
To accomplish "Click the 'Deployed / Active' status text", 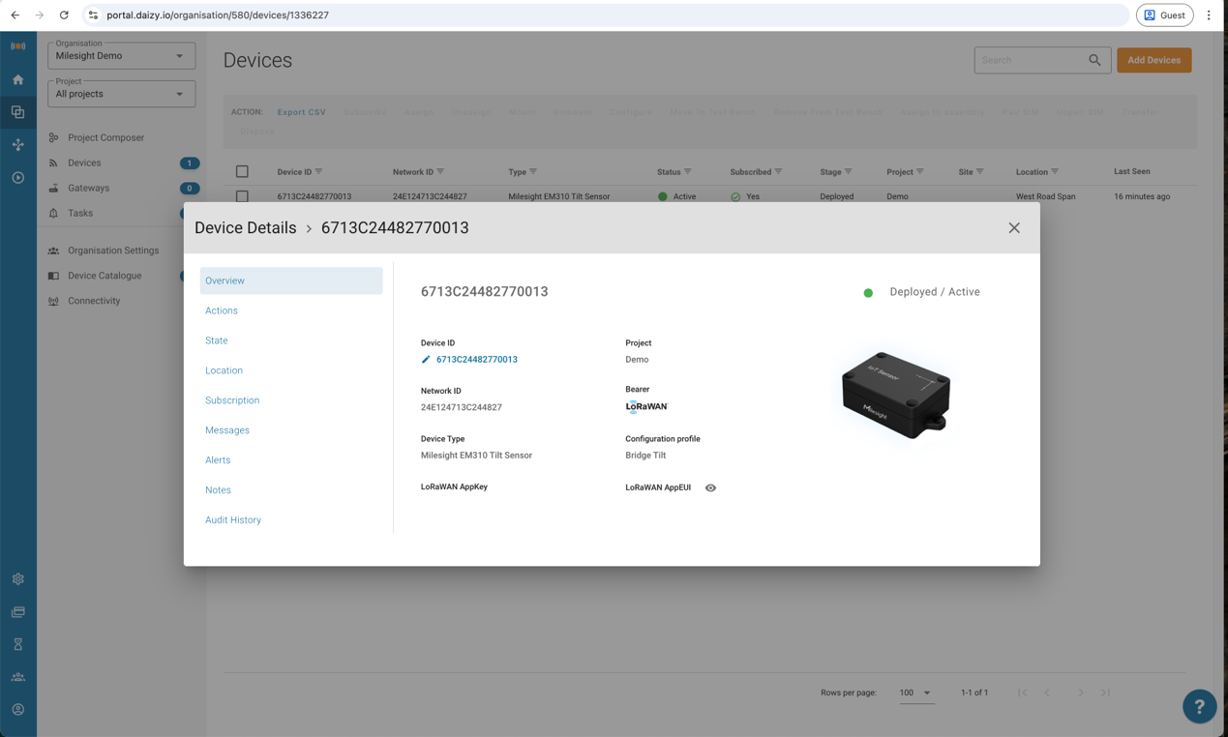I will coord(935,292).
